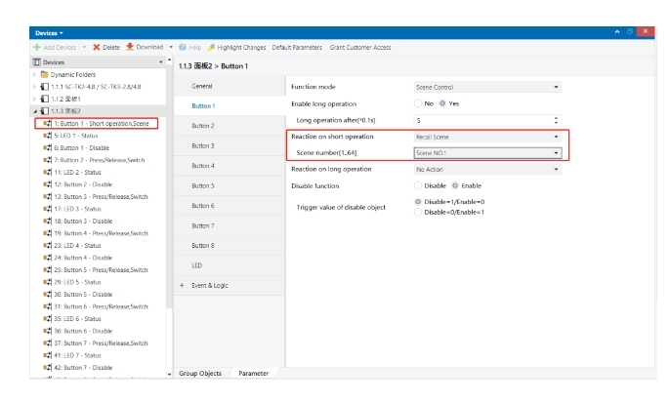Open the Button 2 parameter page

pos(203,126)
